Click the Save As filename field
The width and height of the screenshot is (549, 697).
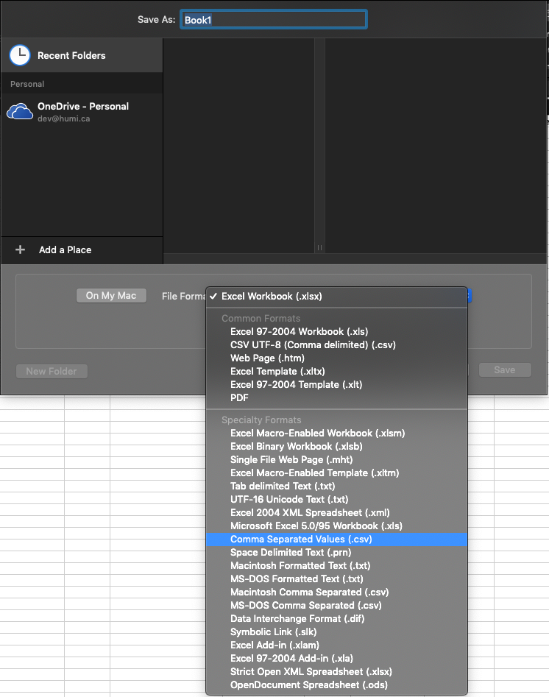[x=273, y=20]
